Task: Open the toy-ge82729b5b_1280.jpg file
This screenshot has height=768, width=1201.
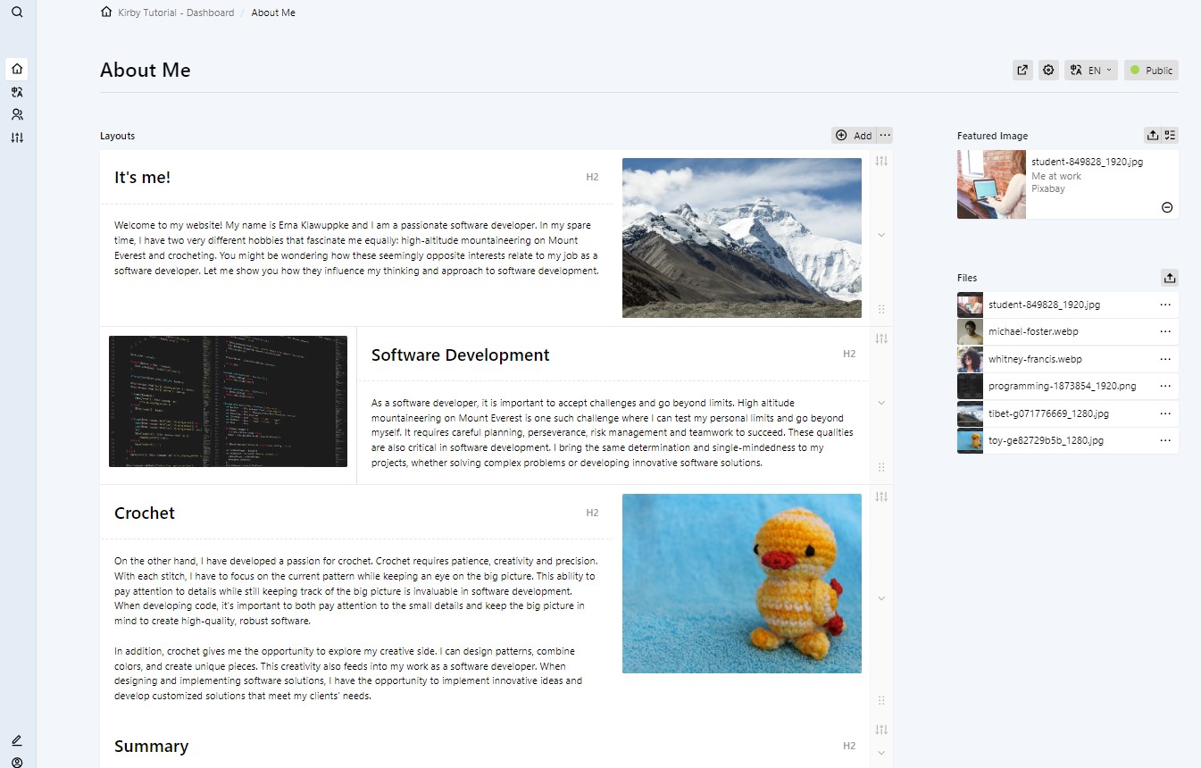Action: coord(1046,440)
